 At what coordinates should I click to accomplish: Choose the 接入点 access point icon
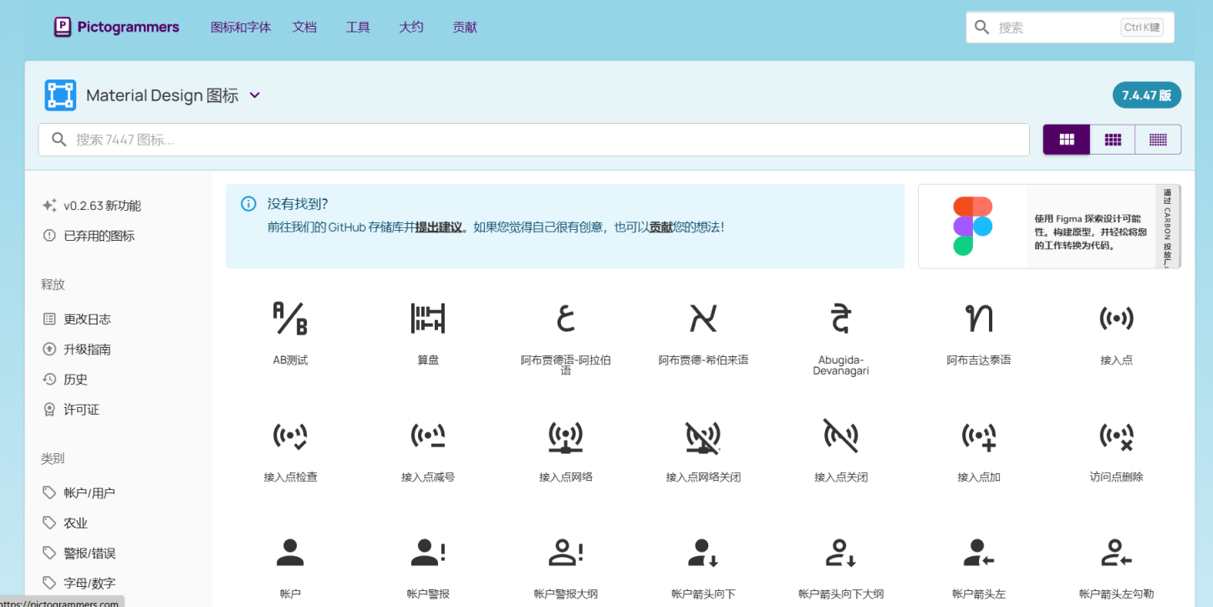1116,319
